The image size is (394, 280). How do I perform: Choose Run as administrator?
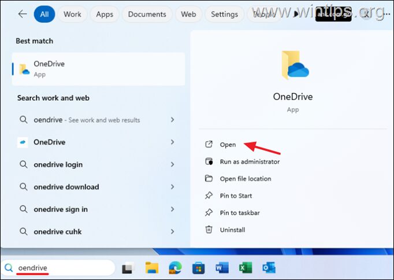(250, 162)
